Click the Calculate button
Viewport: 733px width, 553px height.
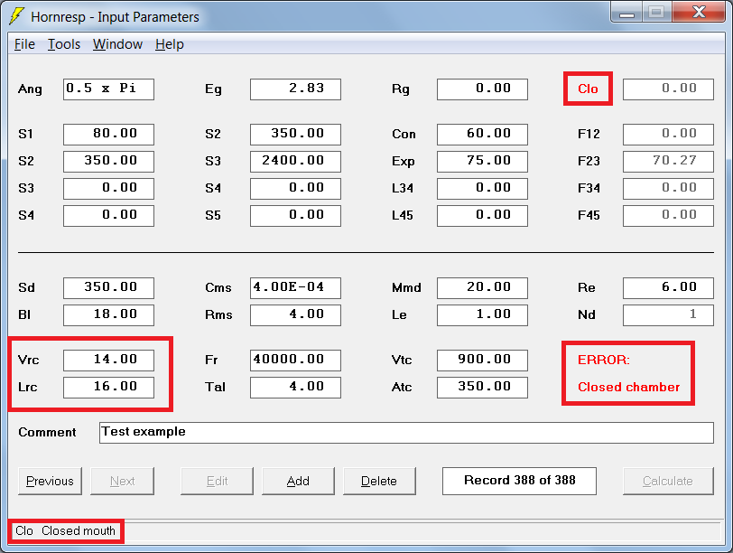[668, 481]
